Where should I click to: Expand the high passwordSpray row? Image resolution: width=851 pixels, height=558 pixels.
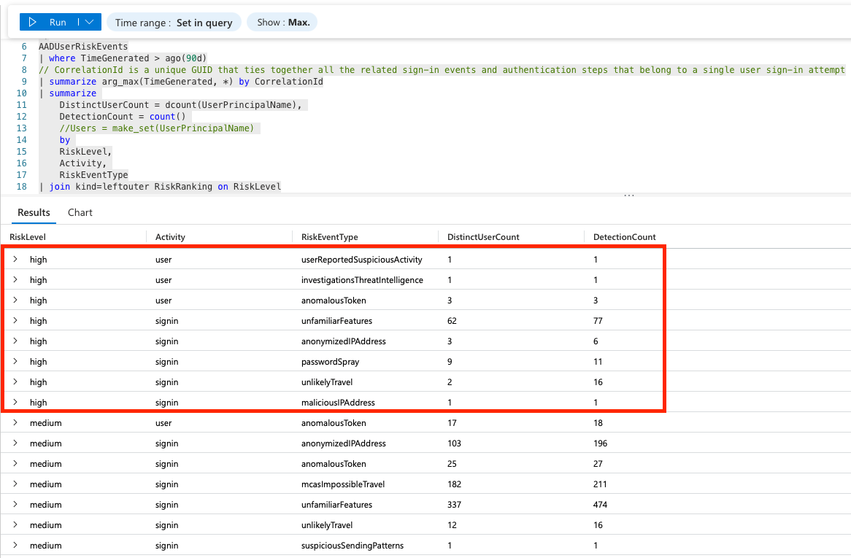click(x=15, y=362)
